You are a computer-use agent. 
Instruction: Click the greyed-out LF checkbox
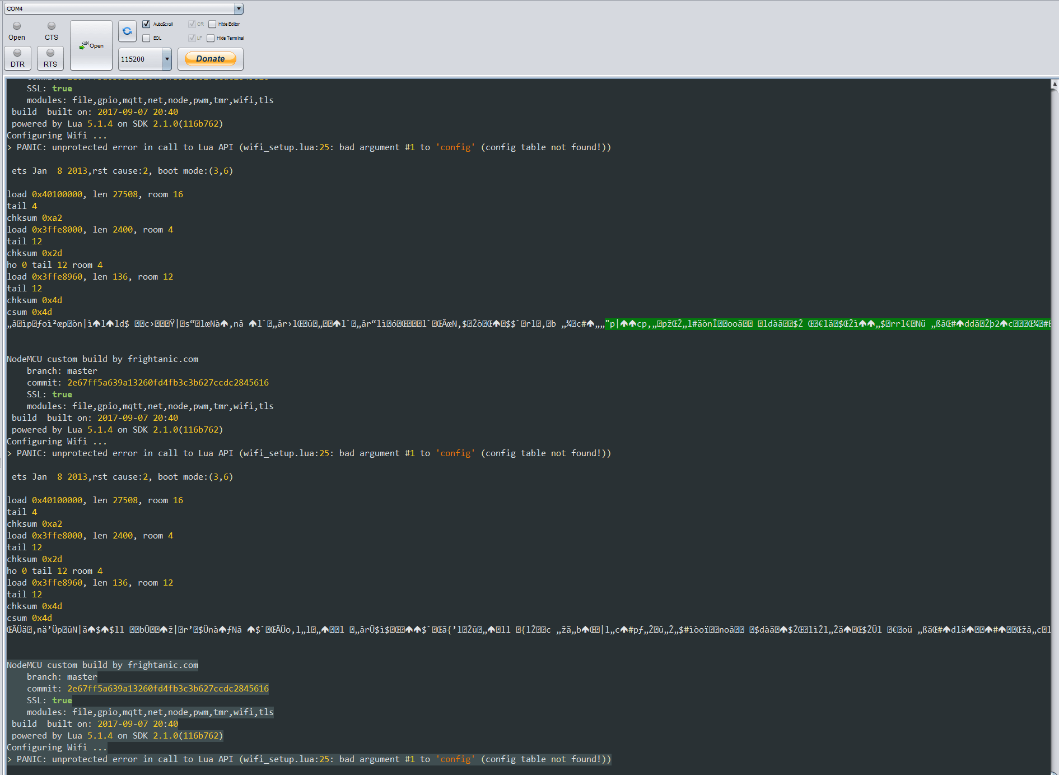pyautogui.click(x=192, y=38)
